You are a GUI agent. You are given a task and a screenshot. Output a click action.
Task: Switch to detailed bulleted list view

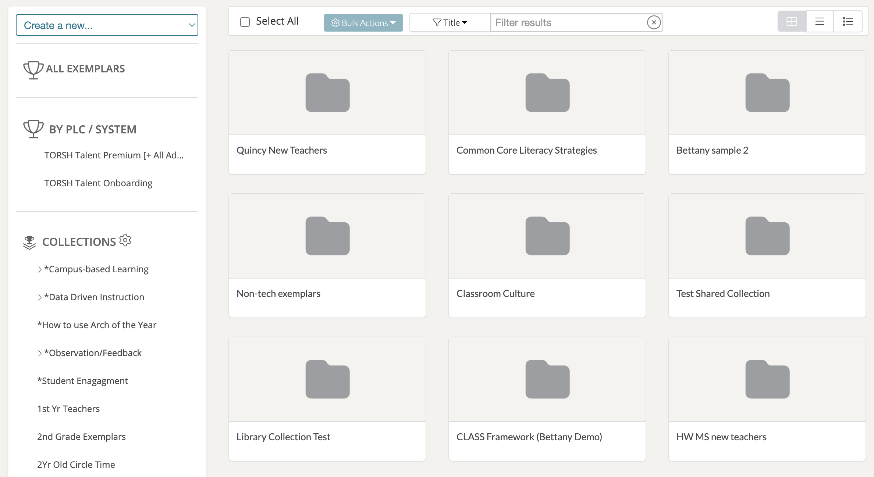pos(848,22)
